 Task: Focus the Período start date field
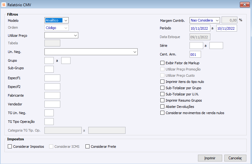tap(200, 28)
